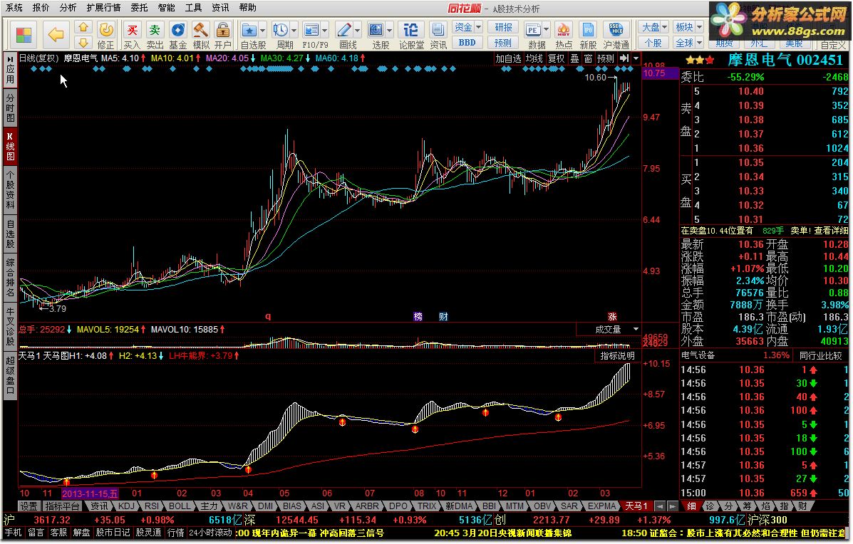Expand the 画线 dropdown arrow
Screen dimensions: 853x544
[x=358, y=29]
